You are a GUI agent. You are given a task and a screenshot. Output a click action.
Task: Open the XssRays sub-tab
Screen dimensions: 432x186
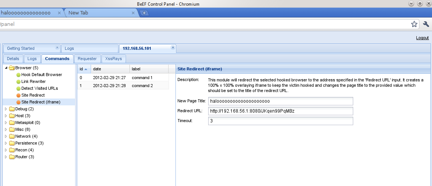[x=113, y=59]
